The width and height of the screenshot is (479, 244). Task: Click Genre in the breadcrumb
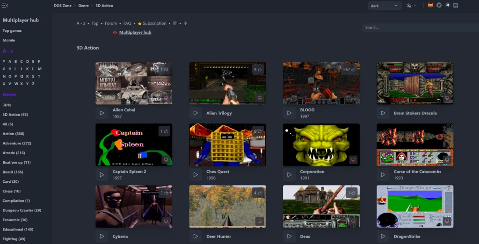coord(83,6)
